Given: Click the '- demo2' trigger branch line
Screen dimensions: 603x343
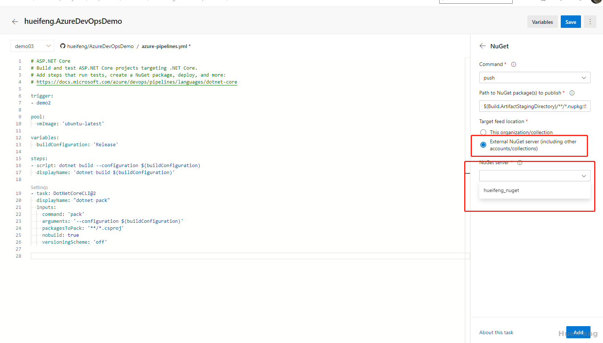Looking at the screenshot, I should tap(41, 103).
